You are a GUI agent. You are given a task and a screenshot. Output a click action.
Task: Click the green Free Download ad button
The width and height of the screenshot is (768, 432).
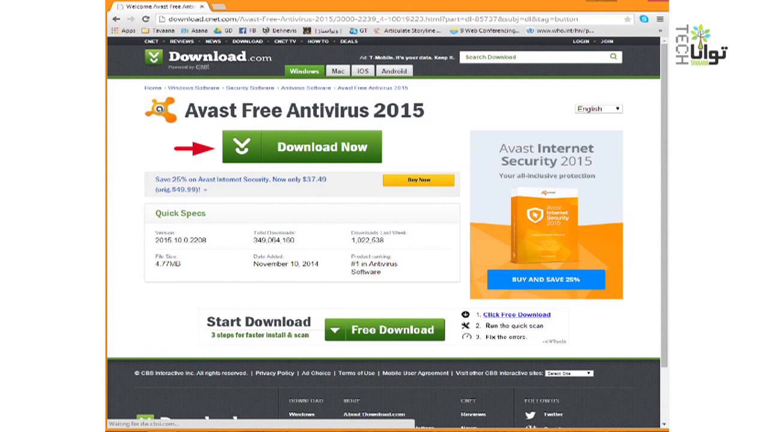[385, 330]
